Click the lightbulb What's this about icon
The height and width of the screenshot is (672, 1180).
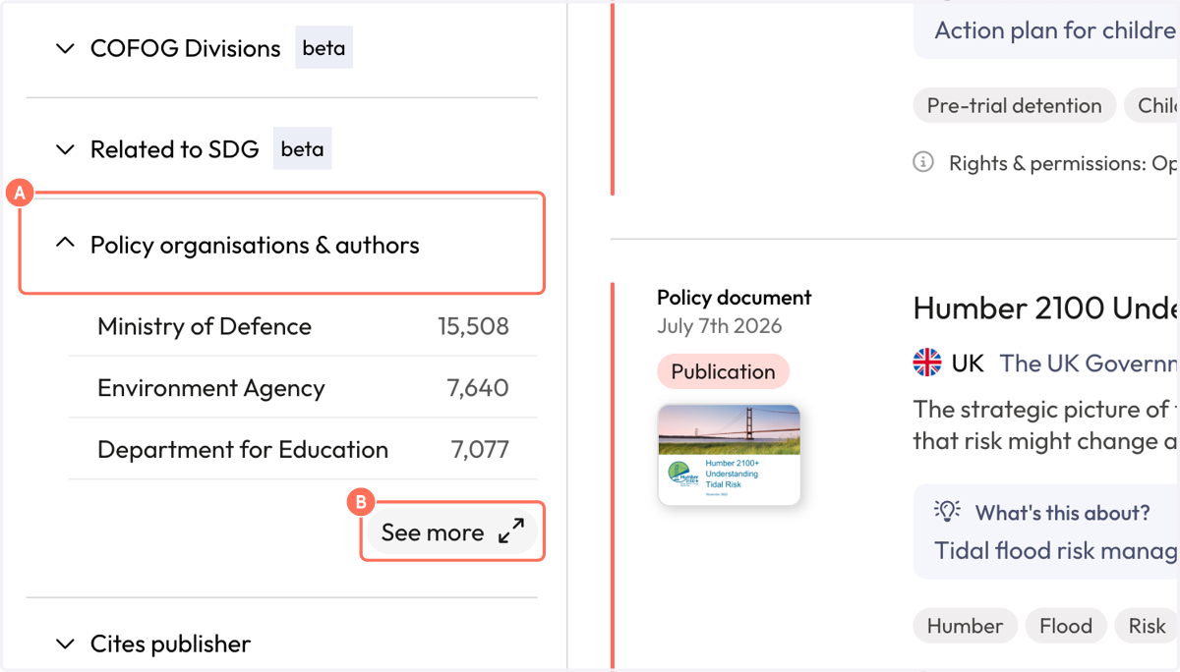click(947, 511)
